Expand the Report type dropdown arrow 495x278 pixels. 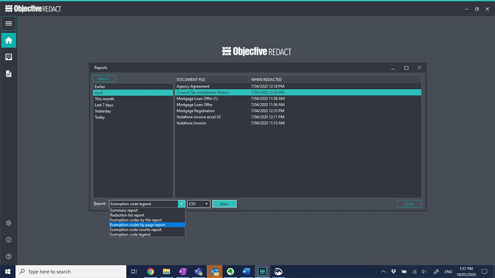(x=181, y=204)
